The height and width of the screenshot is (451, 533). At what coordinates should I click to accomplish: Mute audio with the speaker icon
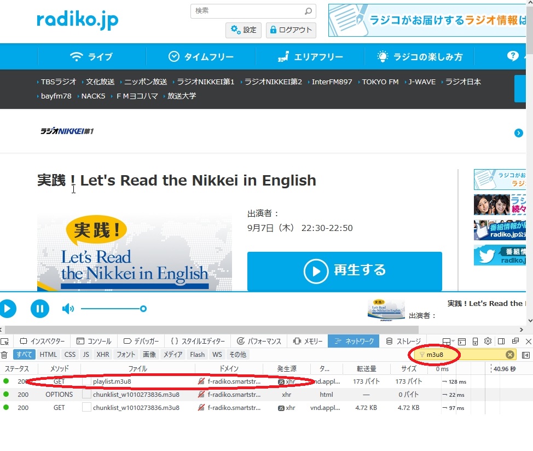tap(68, 309)
